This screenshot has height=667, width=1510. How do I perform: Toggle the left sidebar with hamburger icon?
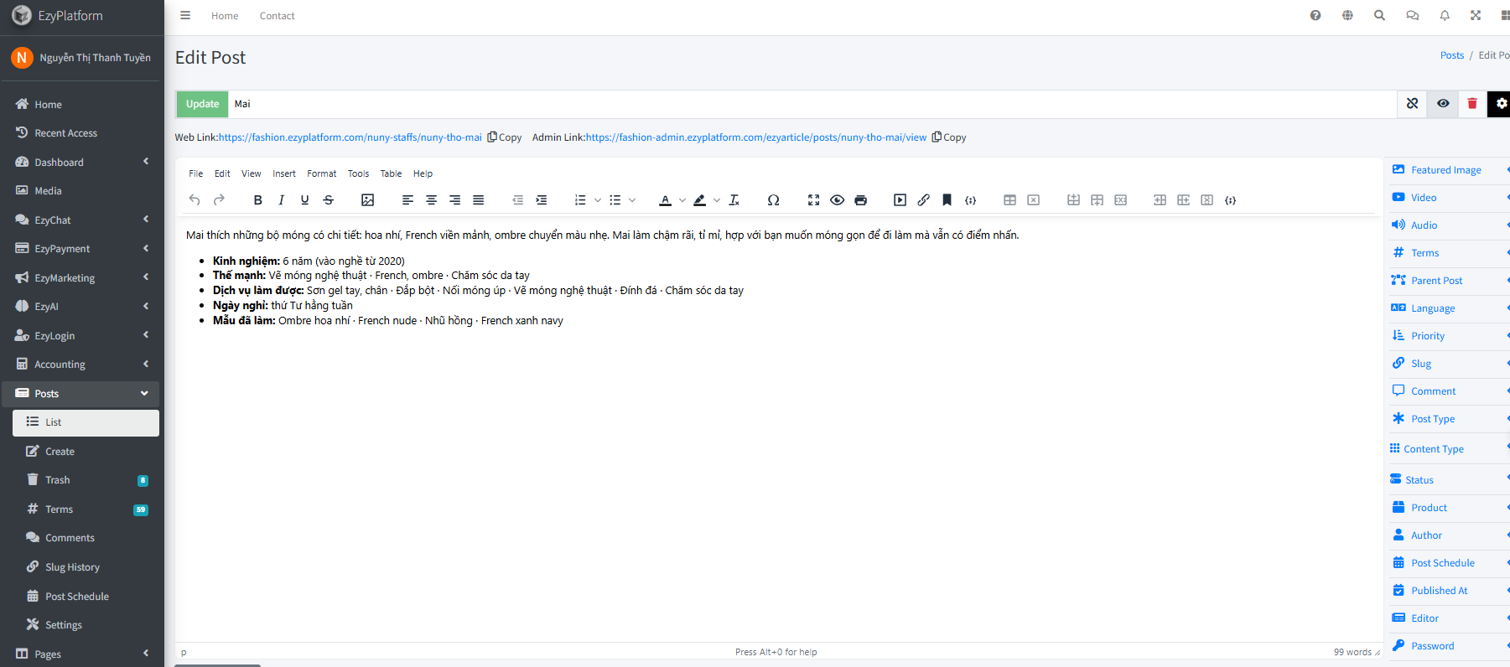[185, 15]
